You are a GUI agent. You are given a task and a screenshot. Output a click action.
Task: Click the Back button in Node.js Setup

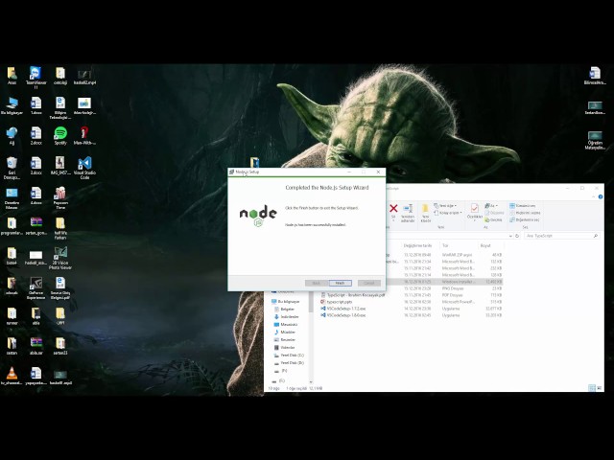tap(316, 283)
